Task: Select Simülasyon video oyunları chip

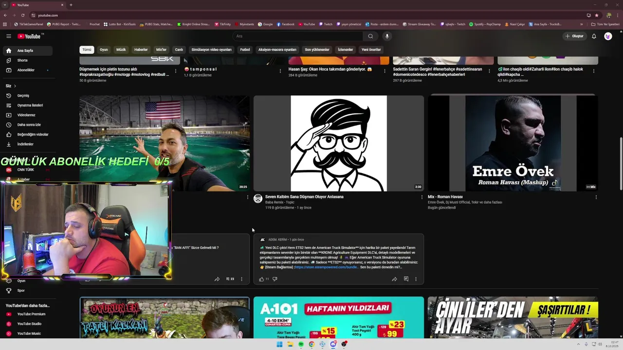Action: [x=212, y=50]
